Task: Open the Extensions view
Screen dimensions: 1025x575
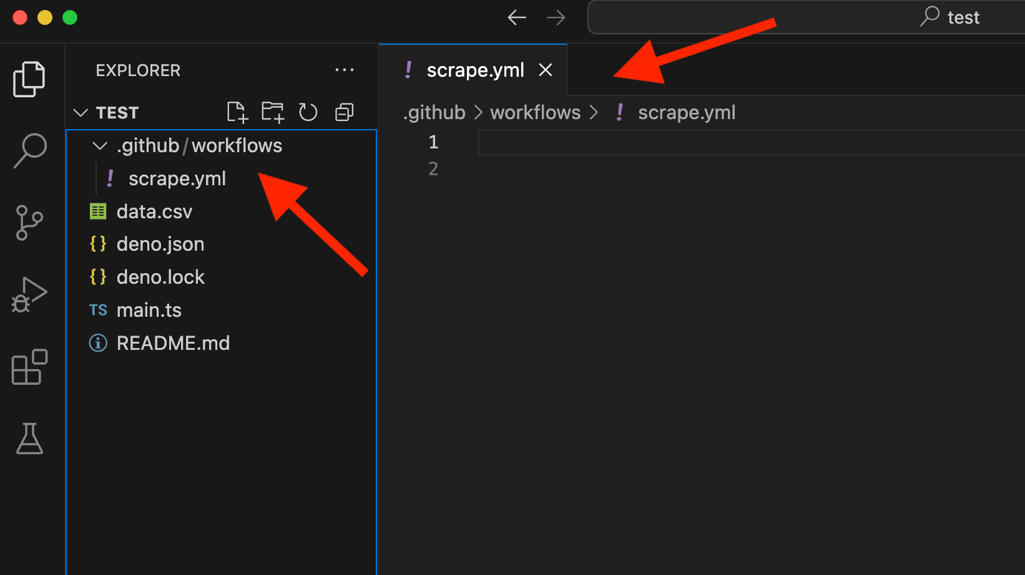Action: [29, 367]
